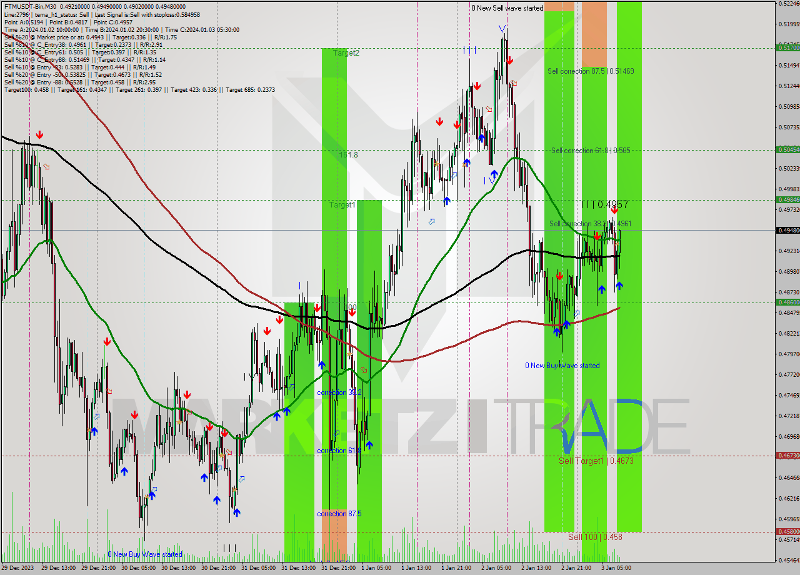Screen dimensions: 800x575
Task: Select the line with stoploss:0.584958
Action: (x=102, y=14)
